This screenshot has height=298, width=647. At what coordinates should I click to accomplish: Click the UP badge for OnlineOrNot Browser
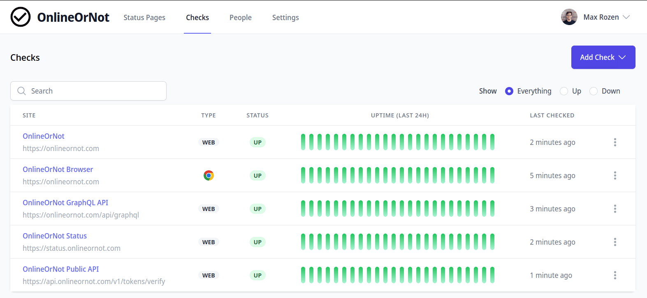pyautogui.click(x=257, y=176)
